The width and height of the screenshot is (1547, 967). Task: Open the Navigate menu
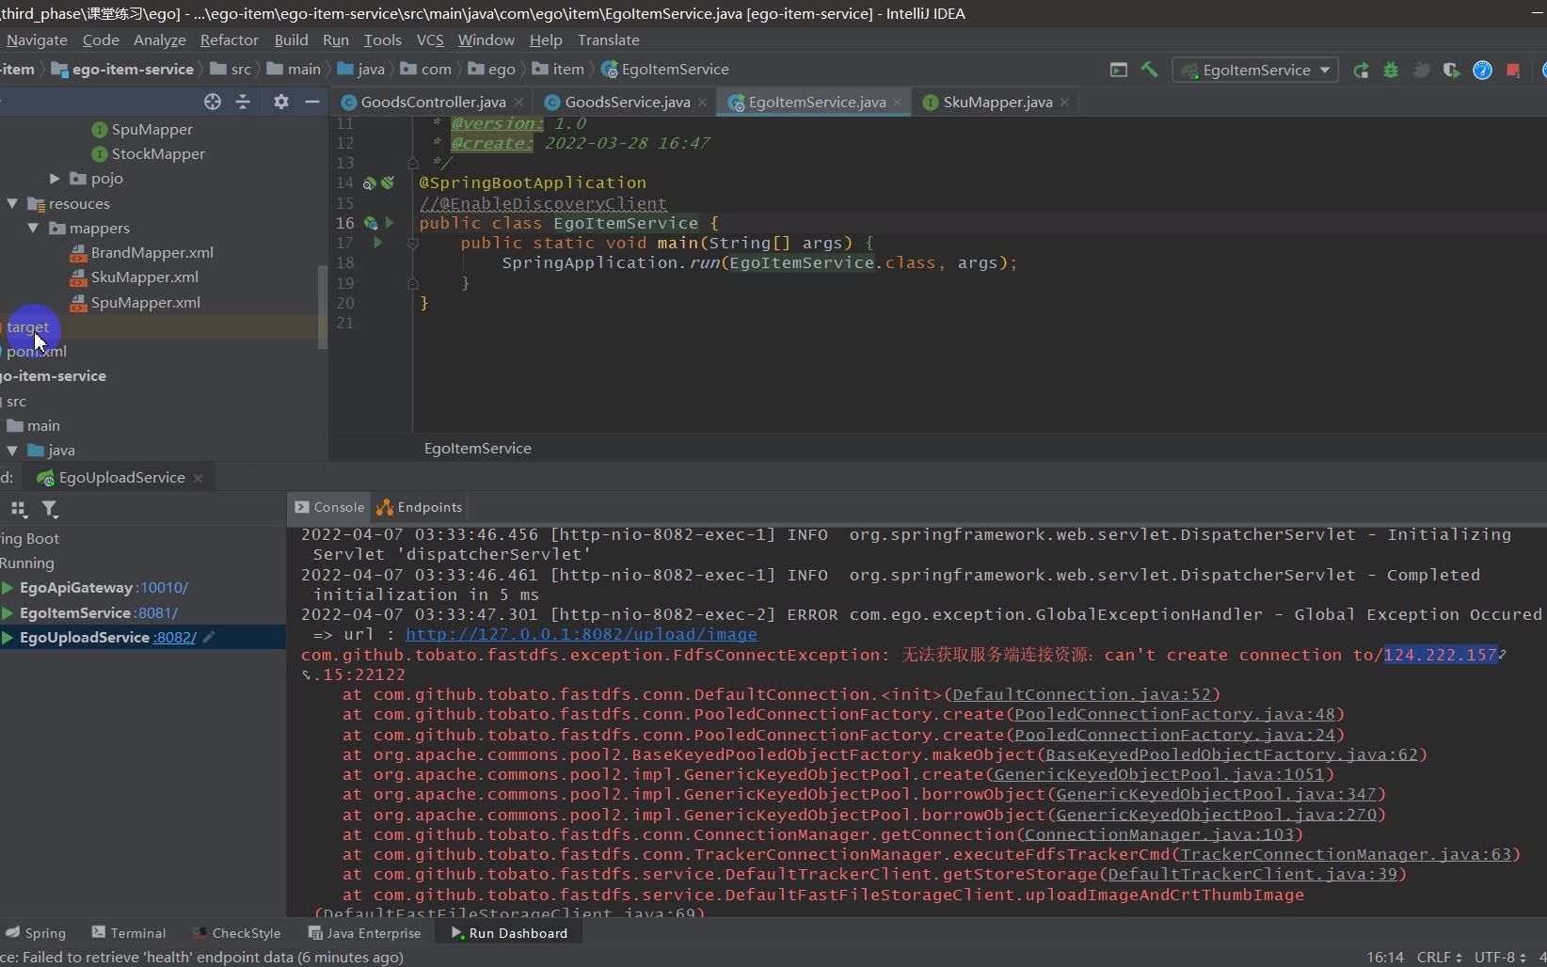[37, 40]
